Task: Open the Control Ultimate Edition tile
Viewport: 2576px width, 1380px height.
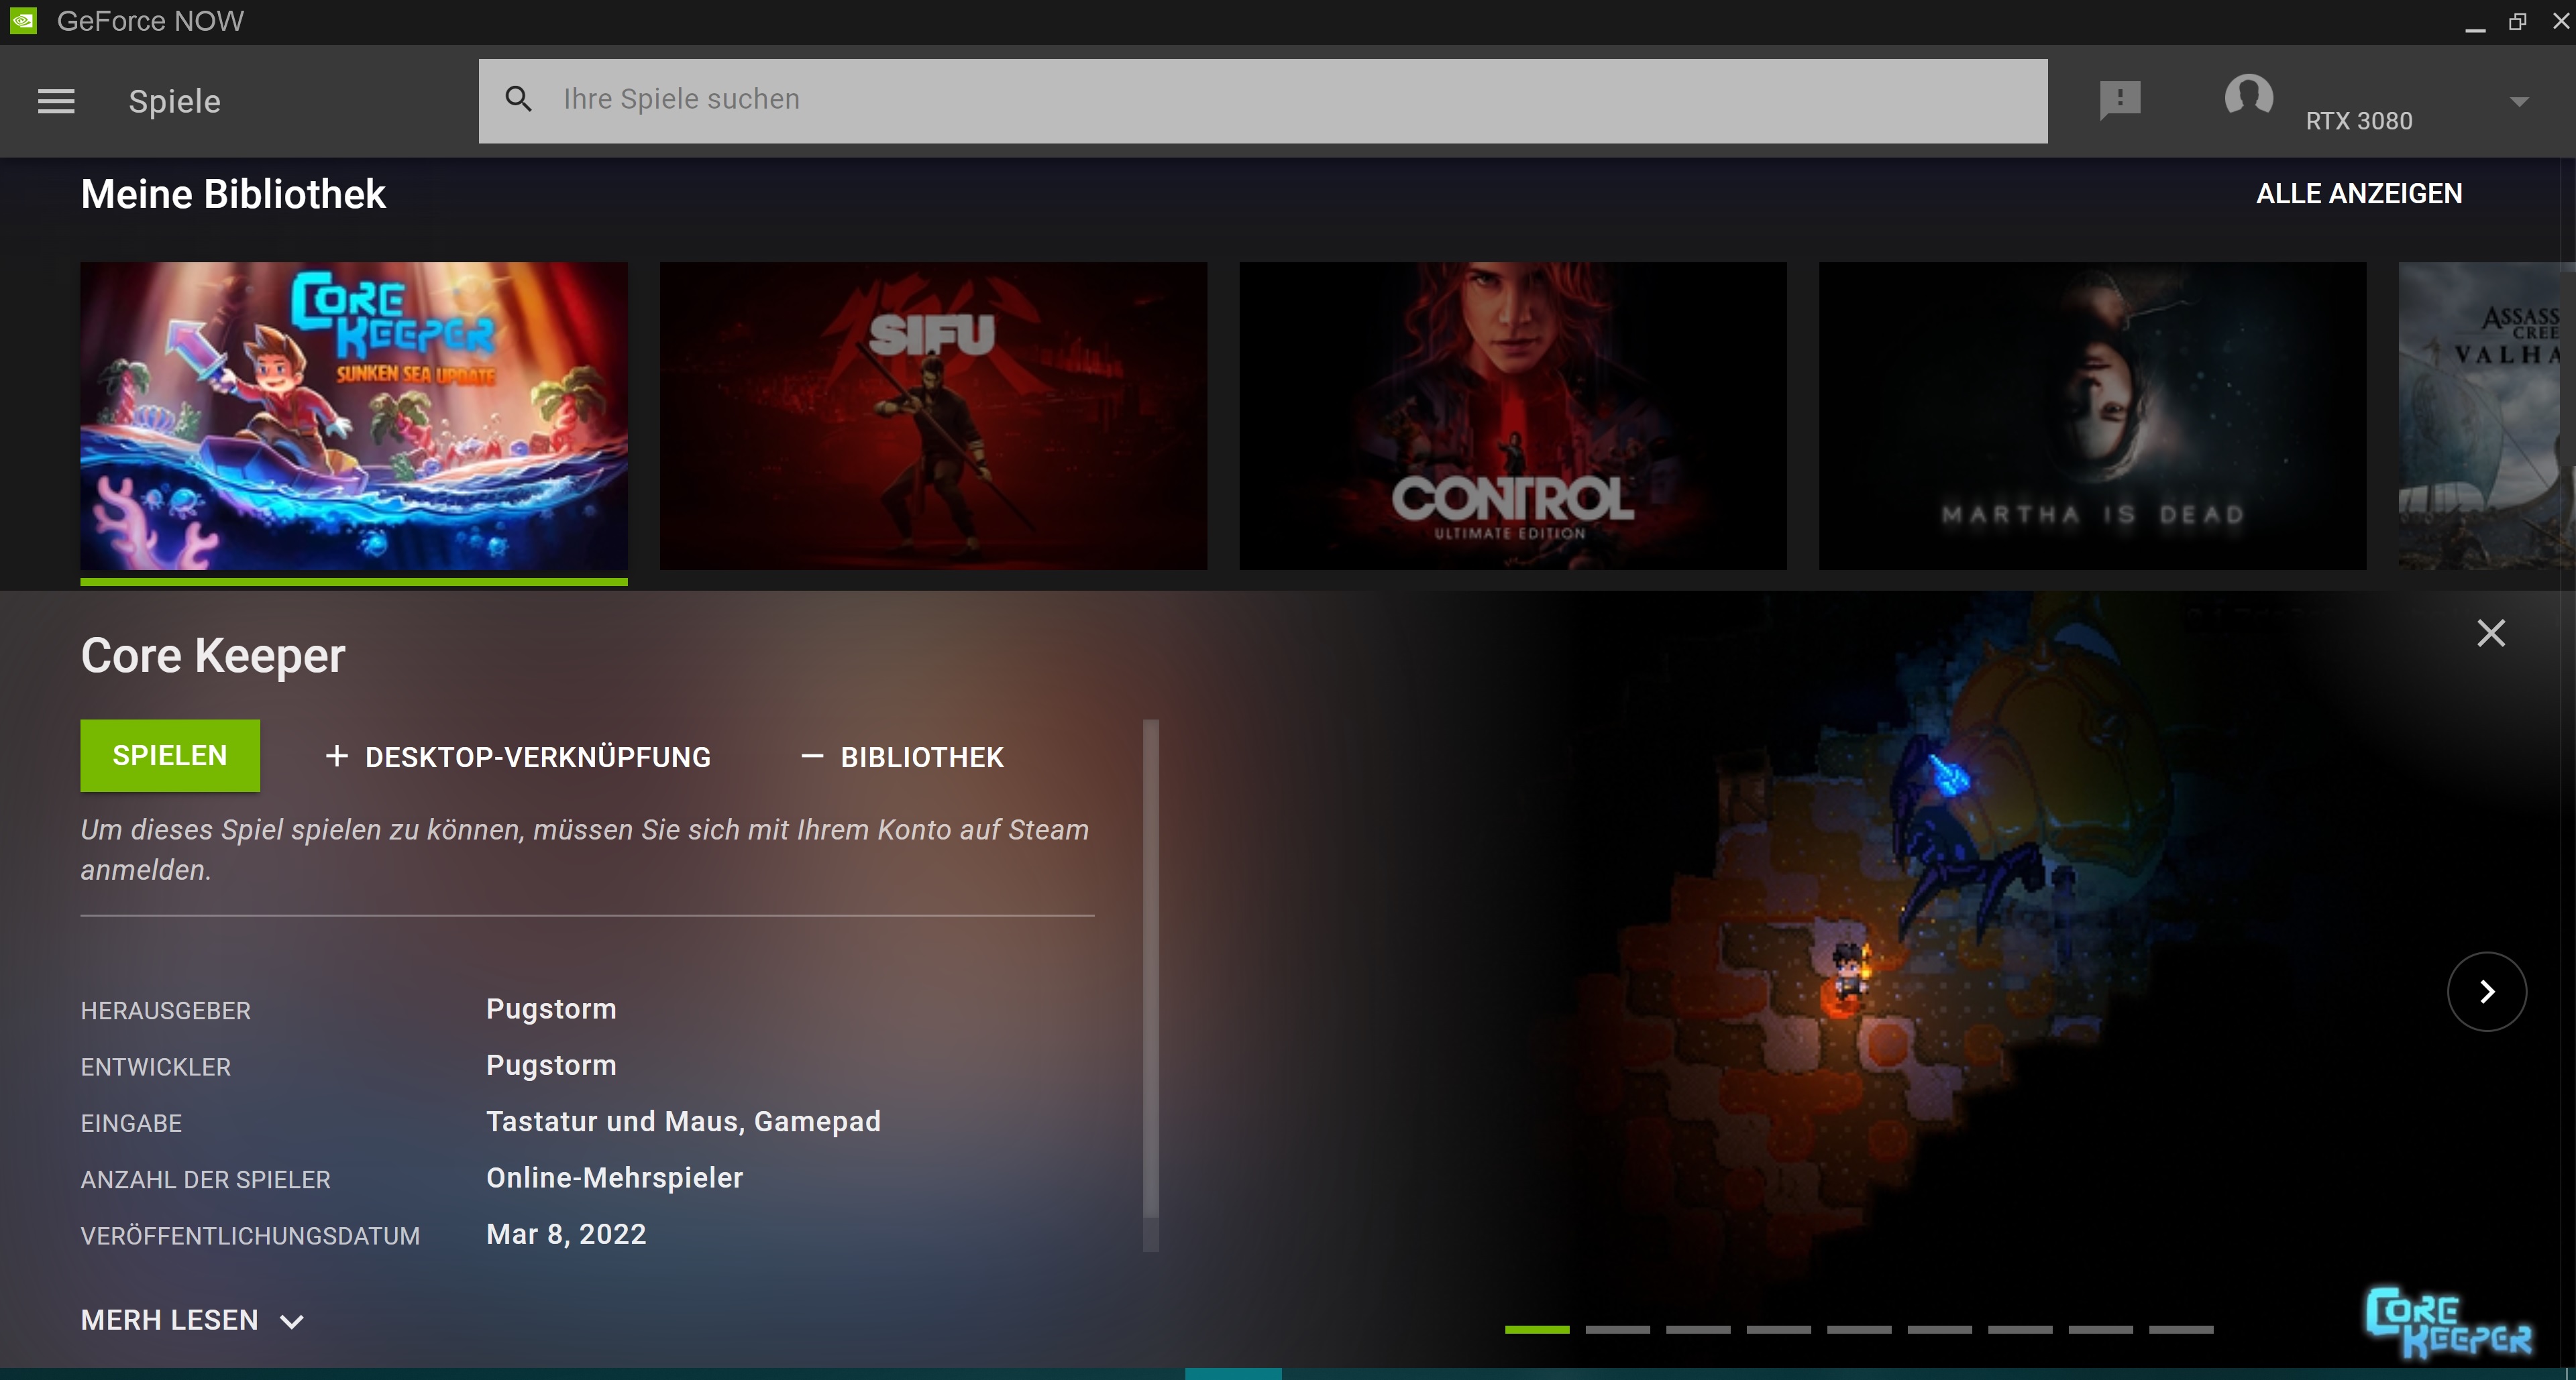Action: [1513, 416]
